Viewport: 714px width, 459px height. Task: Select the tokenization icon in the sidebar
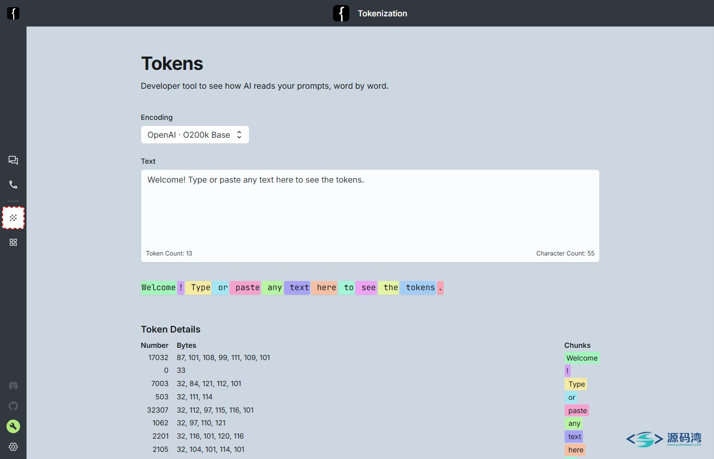click(x=13, y=218)
